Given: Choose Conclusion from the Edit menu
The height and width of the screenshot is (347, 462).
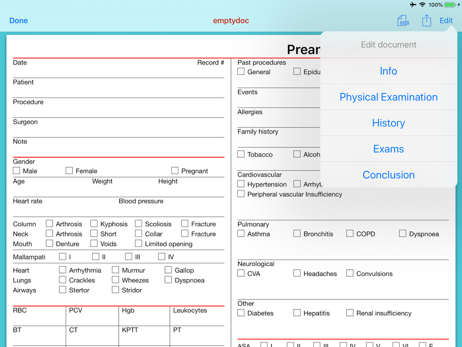Looking at the screenshot, I should click(389, 175).
